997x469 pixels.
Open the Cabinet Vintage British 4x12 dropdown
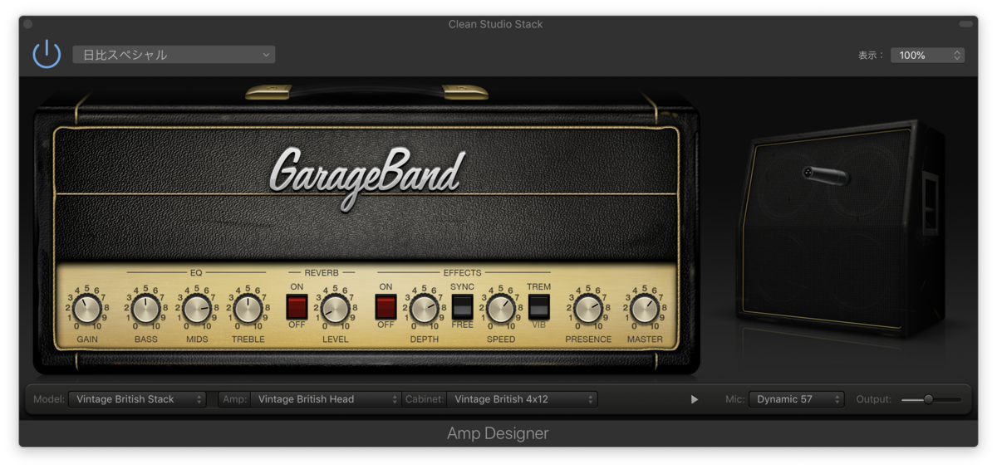[x=522, y=399]
